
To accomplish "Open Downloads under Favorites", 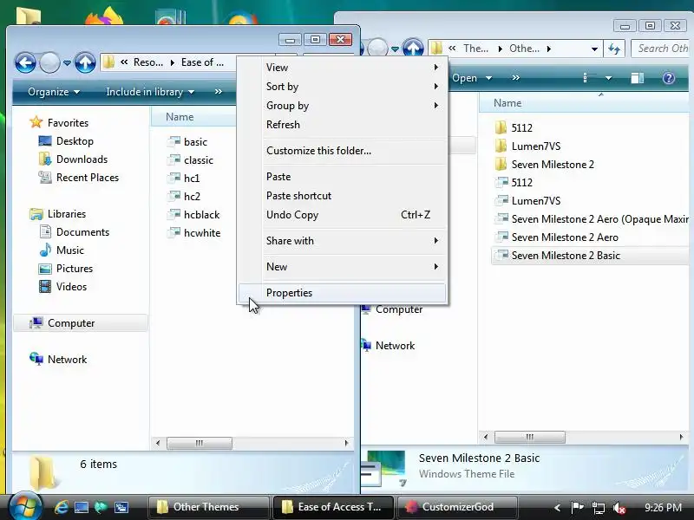I will point(74,159).
